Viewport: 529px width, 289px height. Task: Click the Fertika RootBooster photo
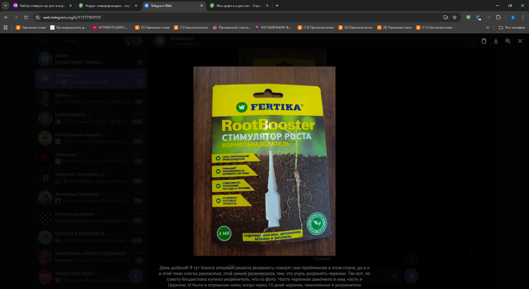264,161
